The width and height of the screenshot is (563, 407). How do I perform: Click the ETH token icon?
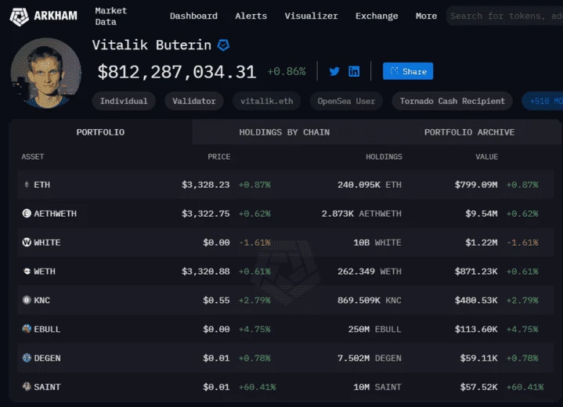click(x=27, y=185)
